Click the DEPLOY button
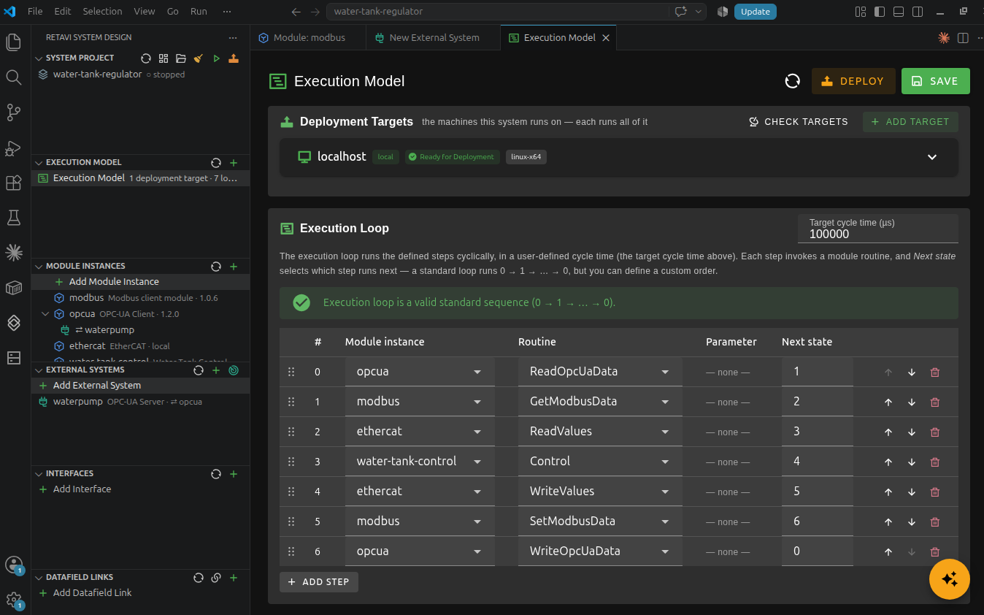The image size is (984, 615). 853,81
